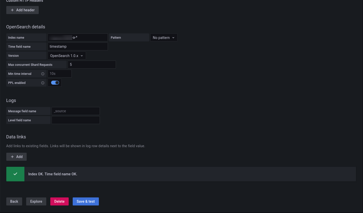This screenshot has height=213, width=363.
Task: Open the Pattern dropdown
Action: coord(164,38)
